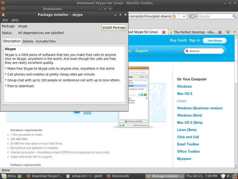
Task: Open the Office Toolbar link
Action: pyautogui.click(x=188, y=152)
